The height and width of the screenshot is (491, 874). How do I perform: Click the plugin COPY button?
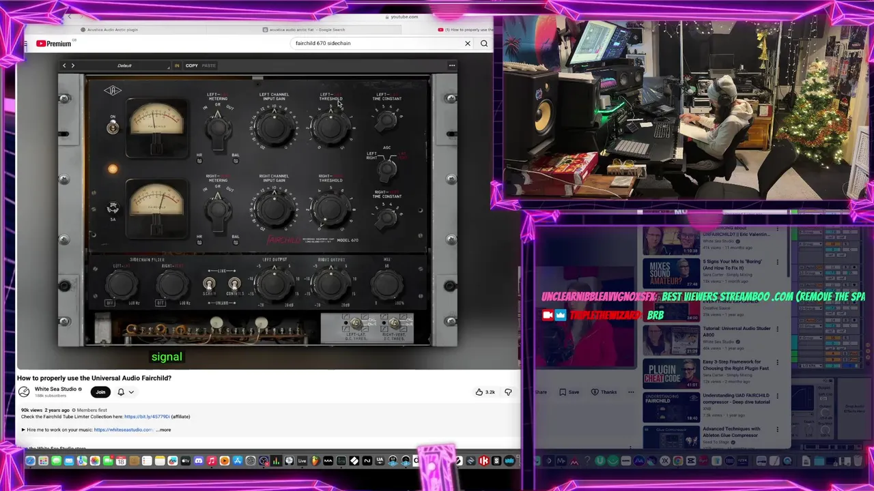[191, 65]
